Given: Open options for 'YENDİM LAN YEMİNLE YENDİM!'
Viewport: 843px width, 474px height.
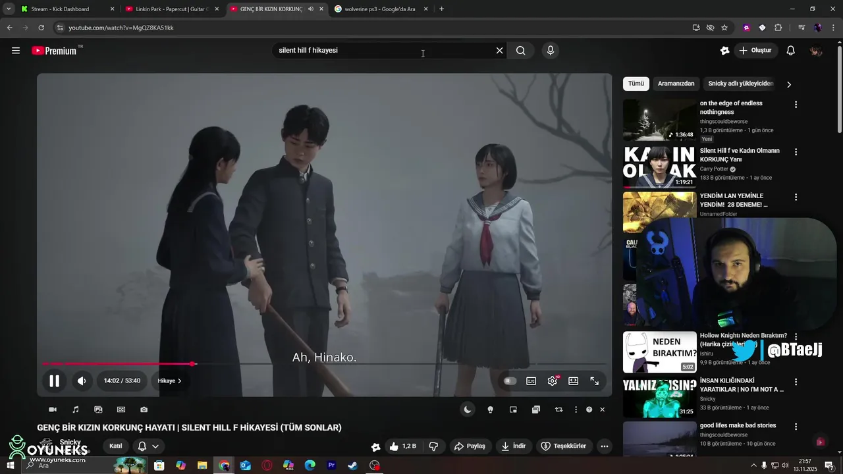Looking at the screenshot, I should click(x=796, y=197).
